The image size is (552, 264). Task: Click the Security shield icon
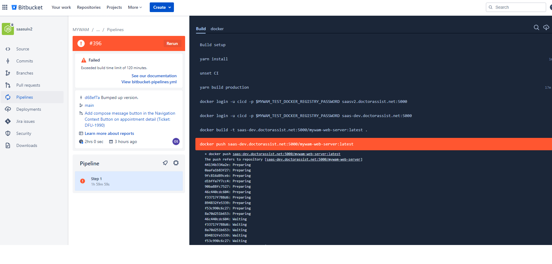coord(8,133)
